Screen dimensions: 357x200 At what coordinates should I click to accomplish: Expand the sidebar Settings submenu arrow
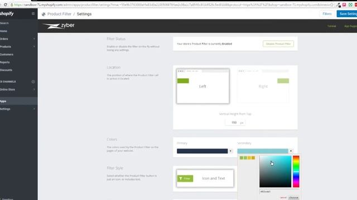pos(34,109)
